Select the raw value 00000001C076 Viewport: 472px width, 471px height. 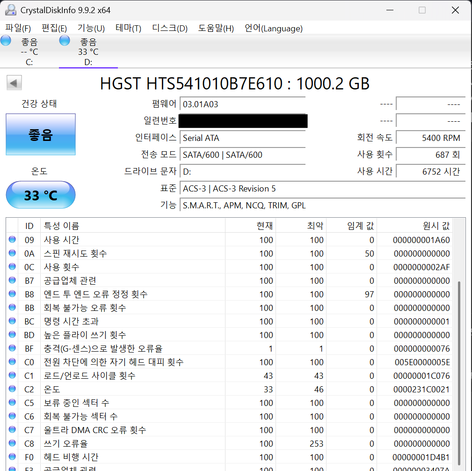[x=421, y=375]
